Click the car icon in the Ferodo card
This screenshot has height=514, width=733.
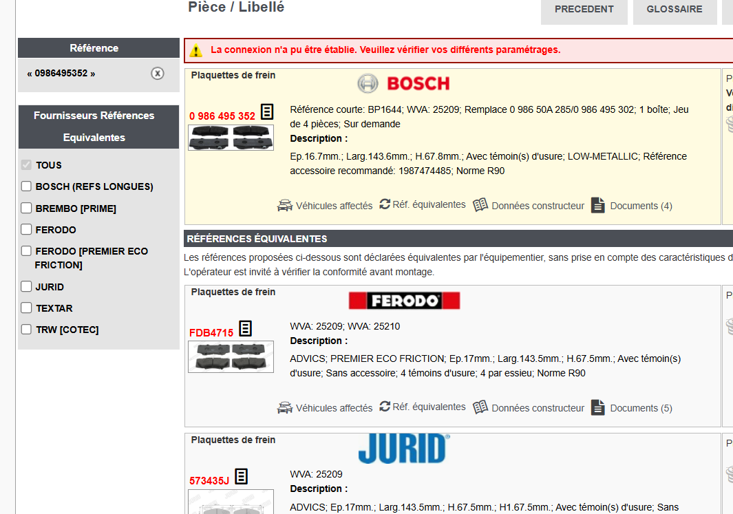point(285,408)
